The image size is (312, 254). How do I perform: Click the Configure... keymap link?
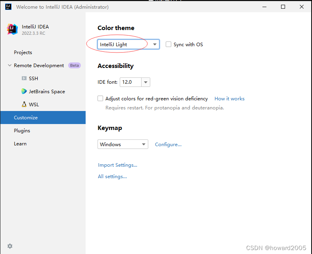click(168, 144)
